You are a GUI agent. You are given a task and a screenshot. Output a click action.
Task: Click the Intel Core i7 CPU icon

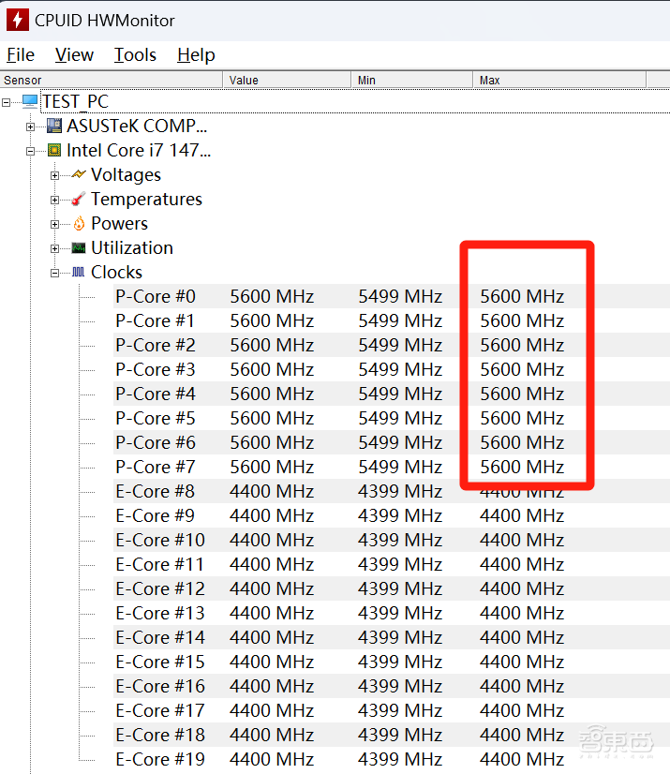[x=54, y=150]
